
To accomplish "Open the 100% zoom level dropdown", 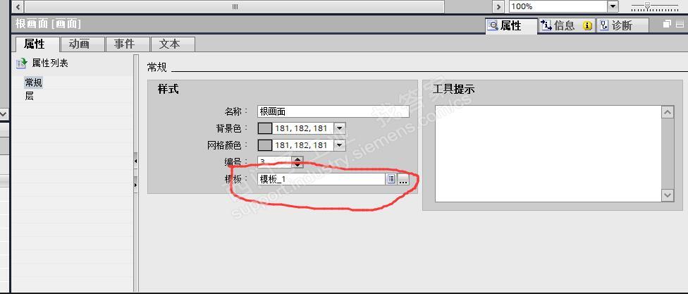I will [613, 6].
